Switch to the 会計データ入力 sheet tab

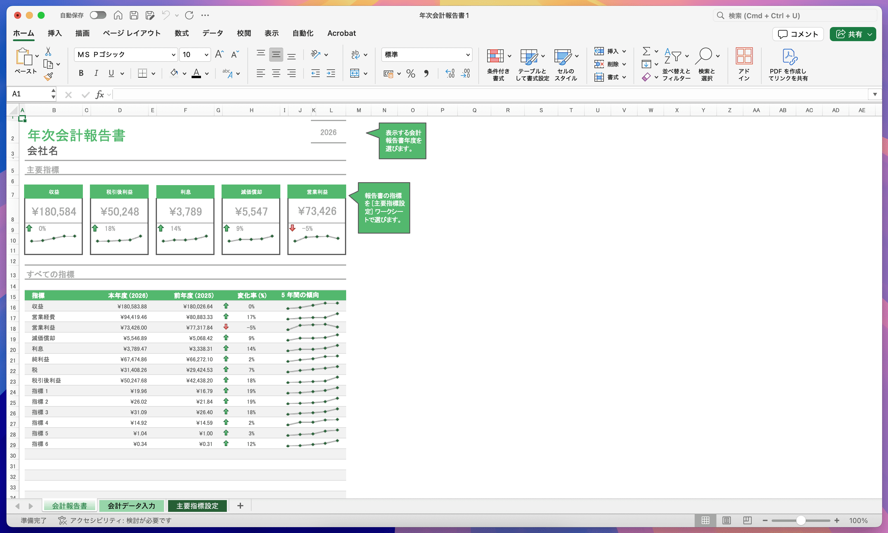[x=131, y=506]
